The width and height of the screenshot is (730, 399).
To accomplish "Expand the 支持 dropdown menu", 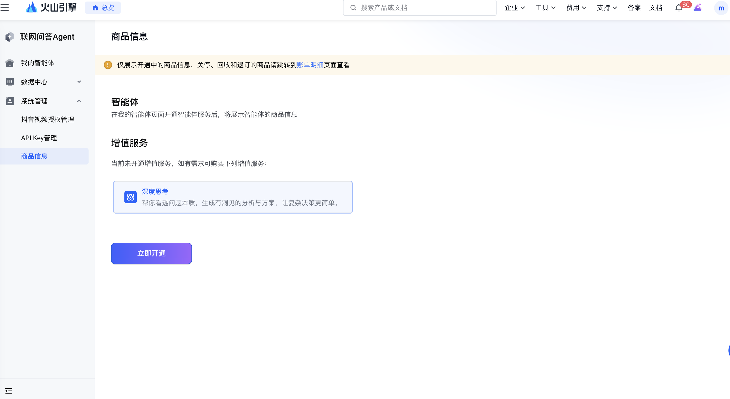I will tap(607, 8).
